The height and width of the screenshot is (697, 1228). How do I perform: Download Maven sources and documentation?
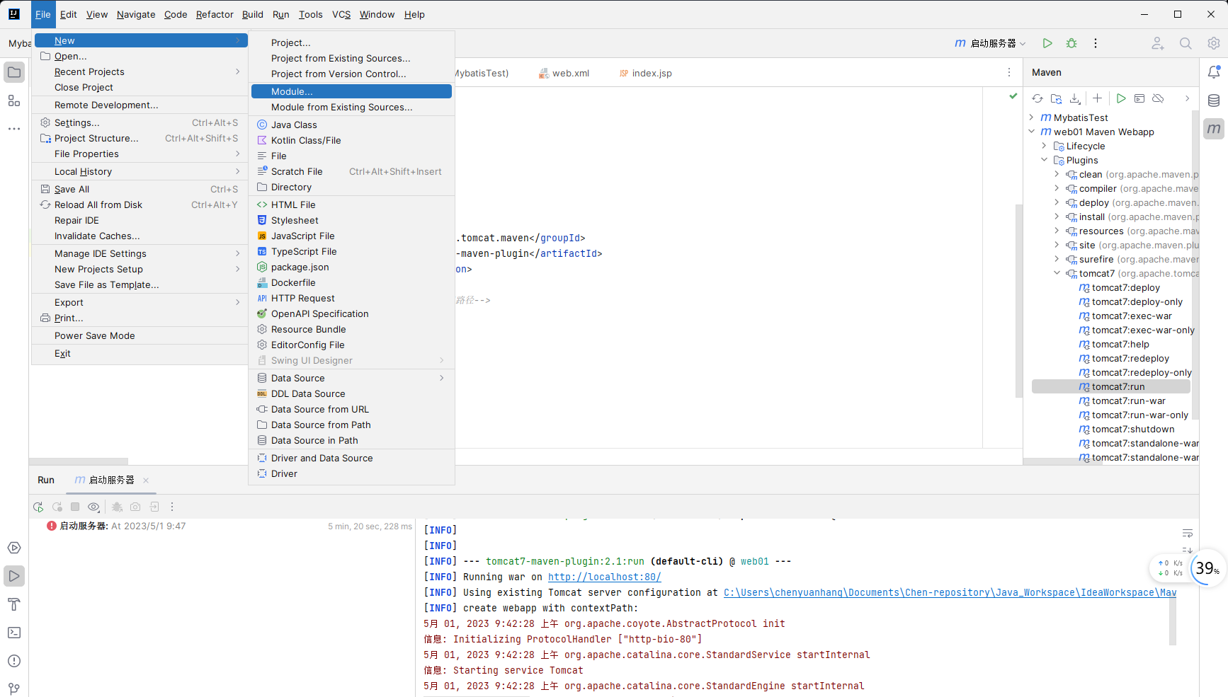1075,98
